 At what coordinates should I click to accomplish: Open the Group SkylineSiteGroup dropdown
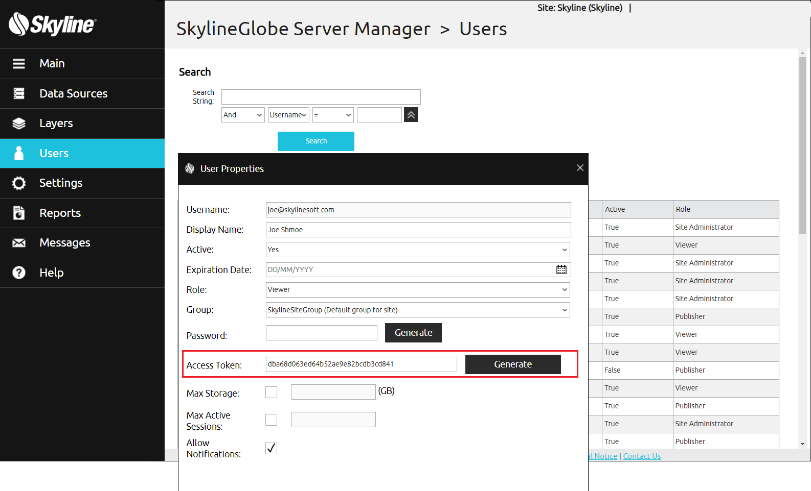(418, 310)
